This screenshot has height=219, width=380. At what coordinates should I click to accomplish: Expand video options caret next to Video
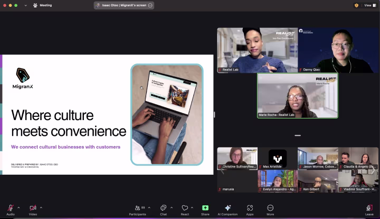tap(41, 207)
